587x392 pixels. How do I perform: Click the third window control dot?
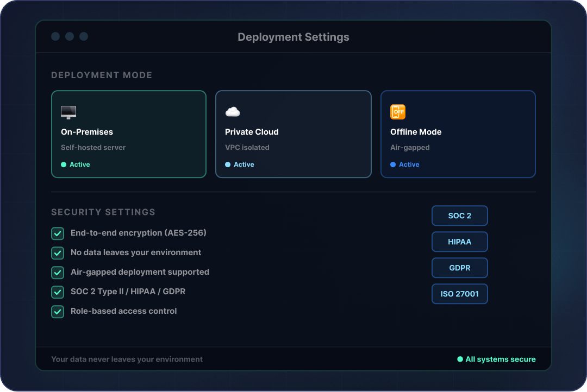84,36
